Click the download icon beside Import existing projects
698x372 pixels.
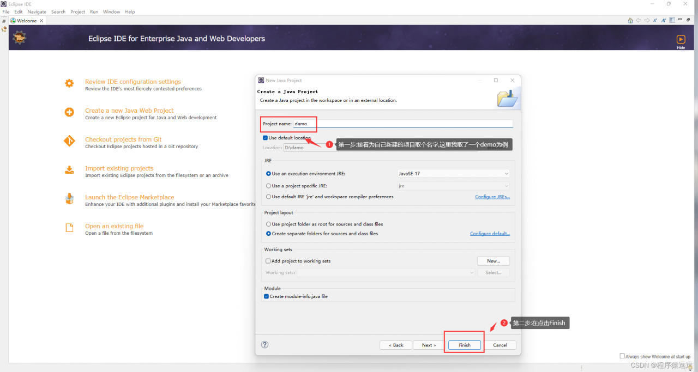[69, 170]
